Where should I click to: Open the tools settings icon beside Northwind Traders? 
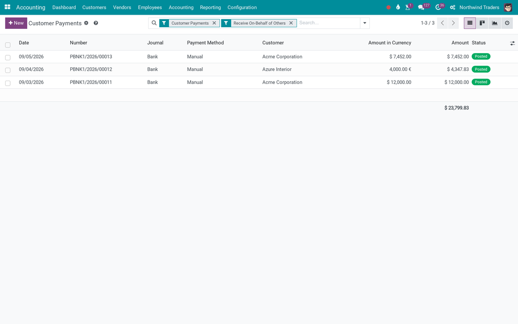[x=453, y=7]
